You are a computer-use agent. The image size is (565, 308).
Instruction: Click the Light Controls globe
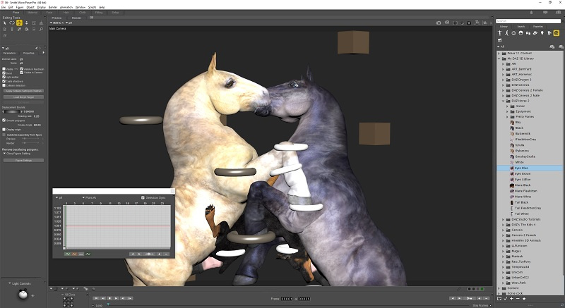pos(23,295)
